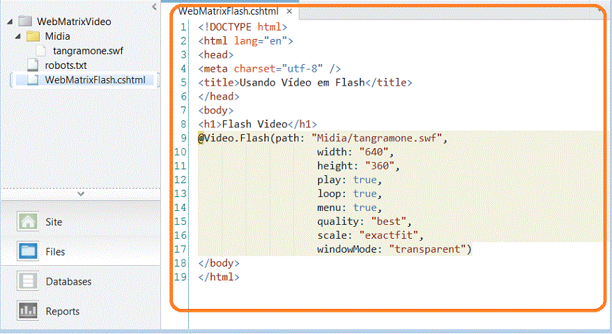612x334 pixels.
Task: Click the width "640" value
Action: (x=374, y=152)
